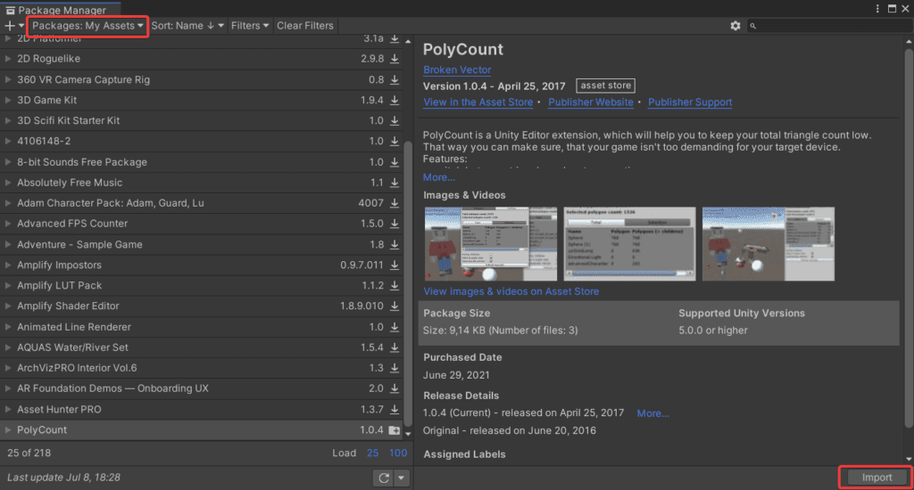914x490 pixels.
Task: Download Amplify LUT Pack
Action: [x=395, y=285]
